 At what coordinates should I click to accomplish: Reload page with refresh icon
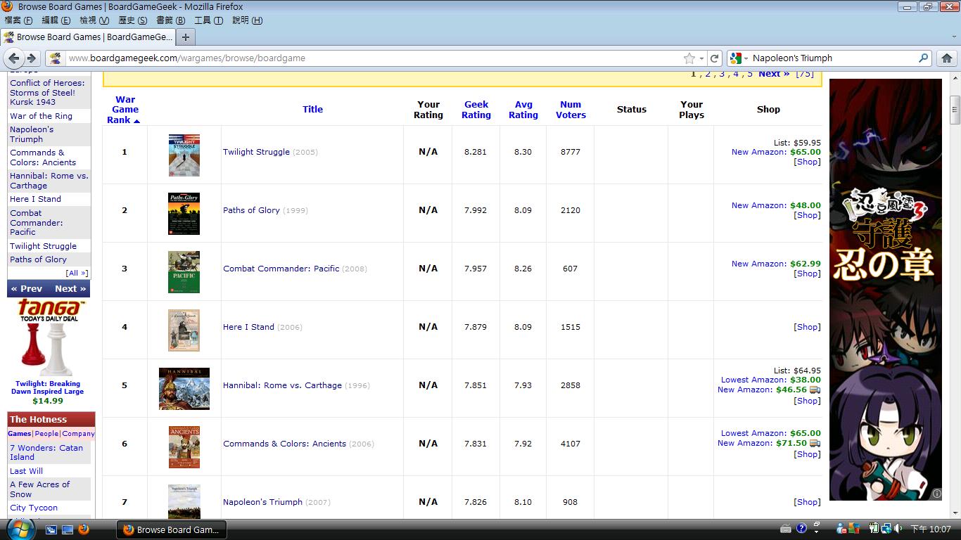[x=715, y=58]
